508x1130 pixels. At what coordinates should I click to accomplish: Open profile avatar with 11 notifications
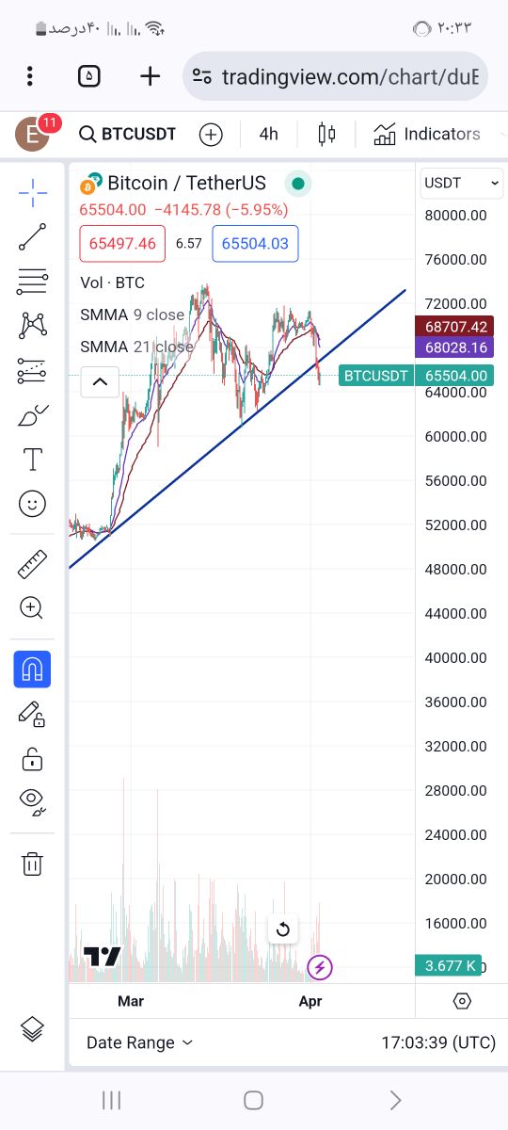click(x=33, y=135)
